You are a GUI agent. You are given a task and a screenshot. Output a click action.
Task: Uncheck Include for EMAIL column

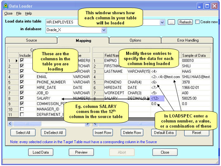[x=22, y=76]
